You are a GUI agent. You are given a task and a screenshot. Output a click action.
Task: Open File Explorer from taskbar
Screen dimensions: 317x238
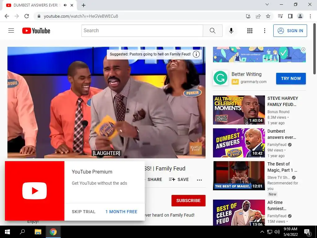point(38,232)
